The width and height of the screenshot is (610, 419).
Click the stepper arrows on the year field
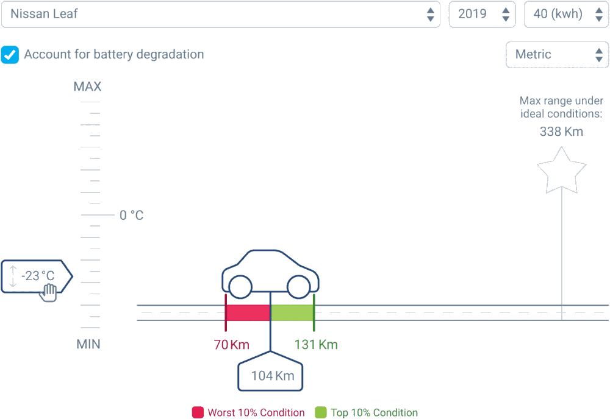(x=506, y=14)
